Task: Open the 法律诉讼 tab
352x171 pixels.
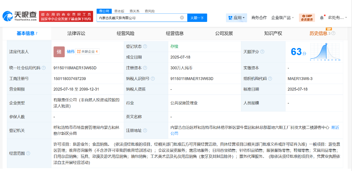Action: click(x=76, y=33)
